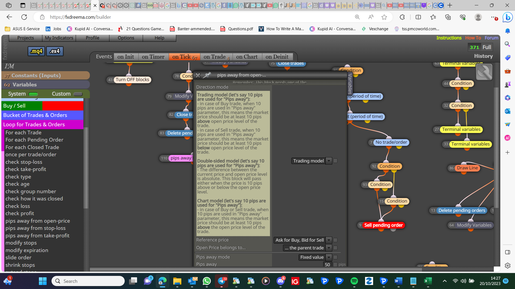This screenshot has height=289, width=515.
Task: Open the vertical Variables side tab
Action: pyautogui.click(x=350, y=83)
